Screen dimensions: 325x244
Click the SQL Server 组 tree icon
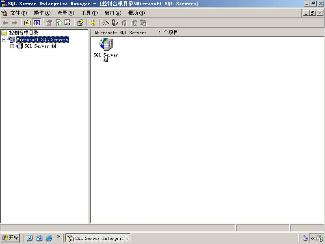pos(19,46)
